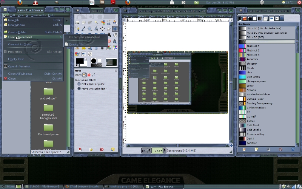
Task: Select the Zoom magnifier tool
Action: click(90, 29)
